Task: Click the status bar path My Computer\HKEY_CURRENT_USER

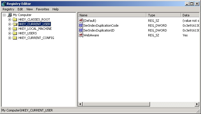Action: click(27, 110)
